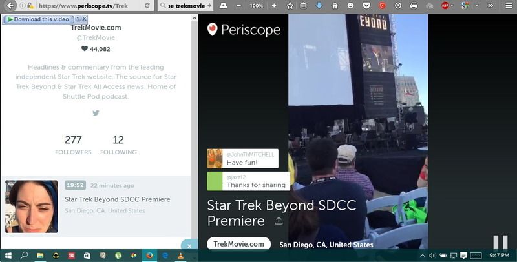
Task: Show hidden system tray icons
Action: coord(423,256)
